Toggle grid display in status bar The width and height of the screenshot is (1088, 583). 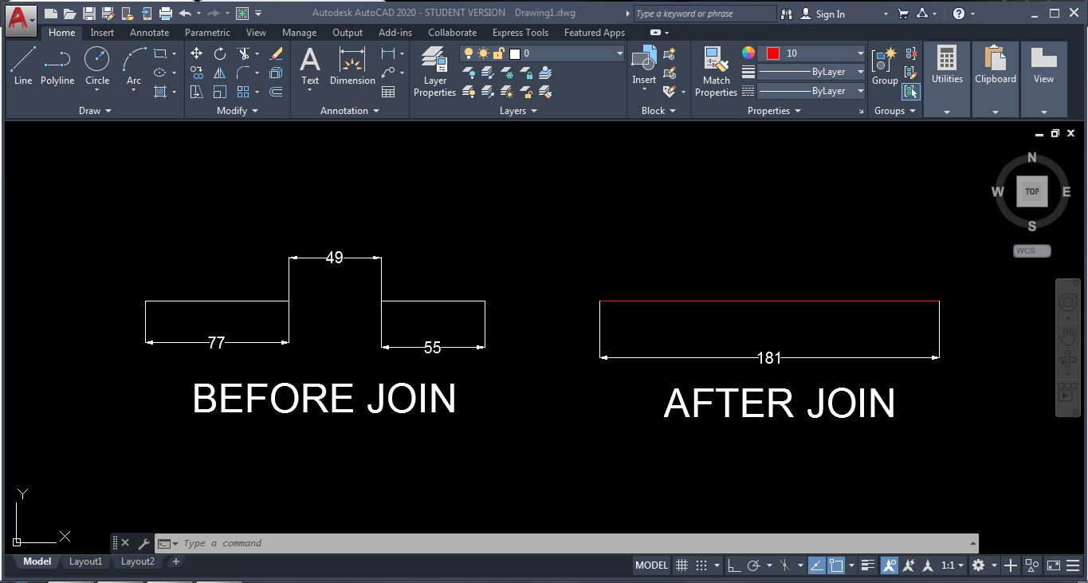682,565
